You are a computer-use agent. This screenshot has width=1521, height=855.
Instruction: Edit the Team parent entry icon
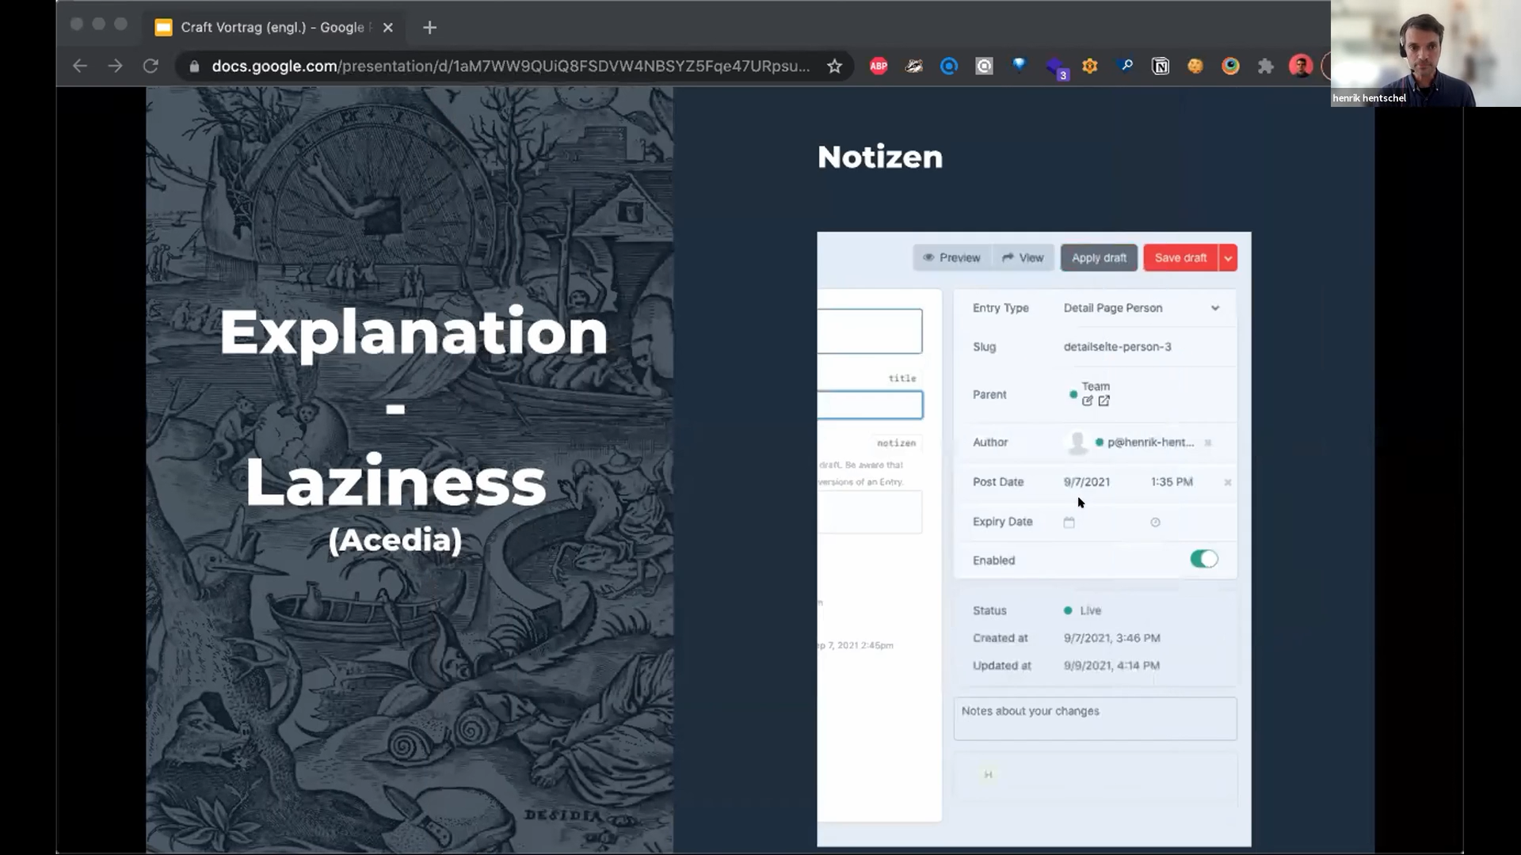point(1088,401)
